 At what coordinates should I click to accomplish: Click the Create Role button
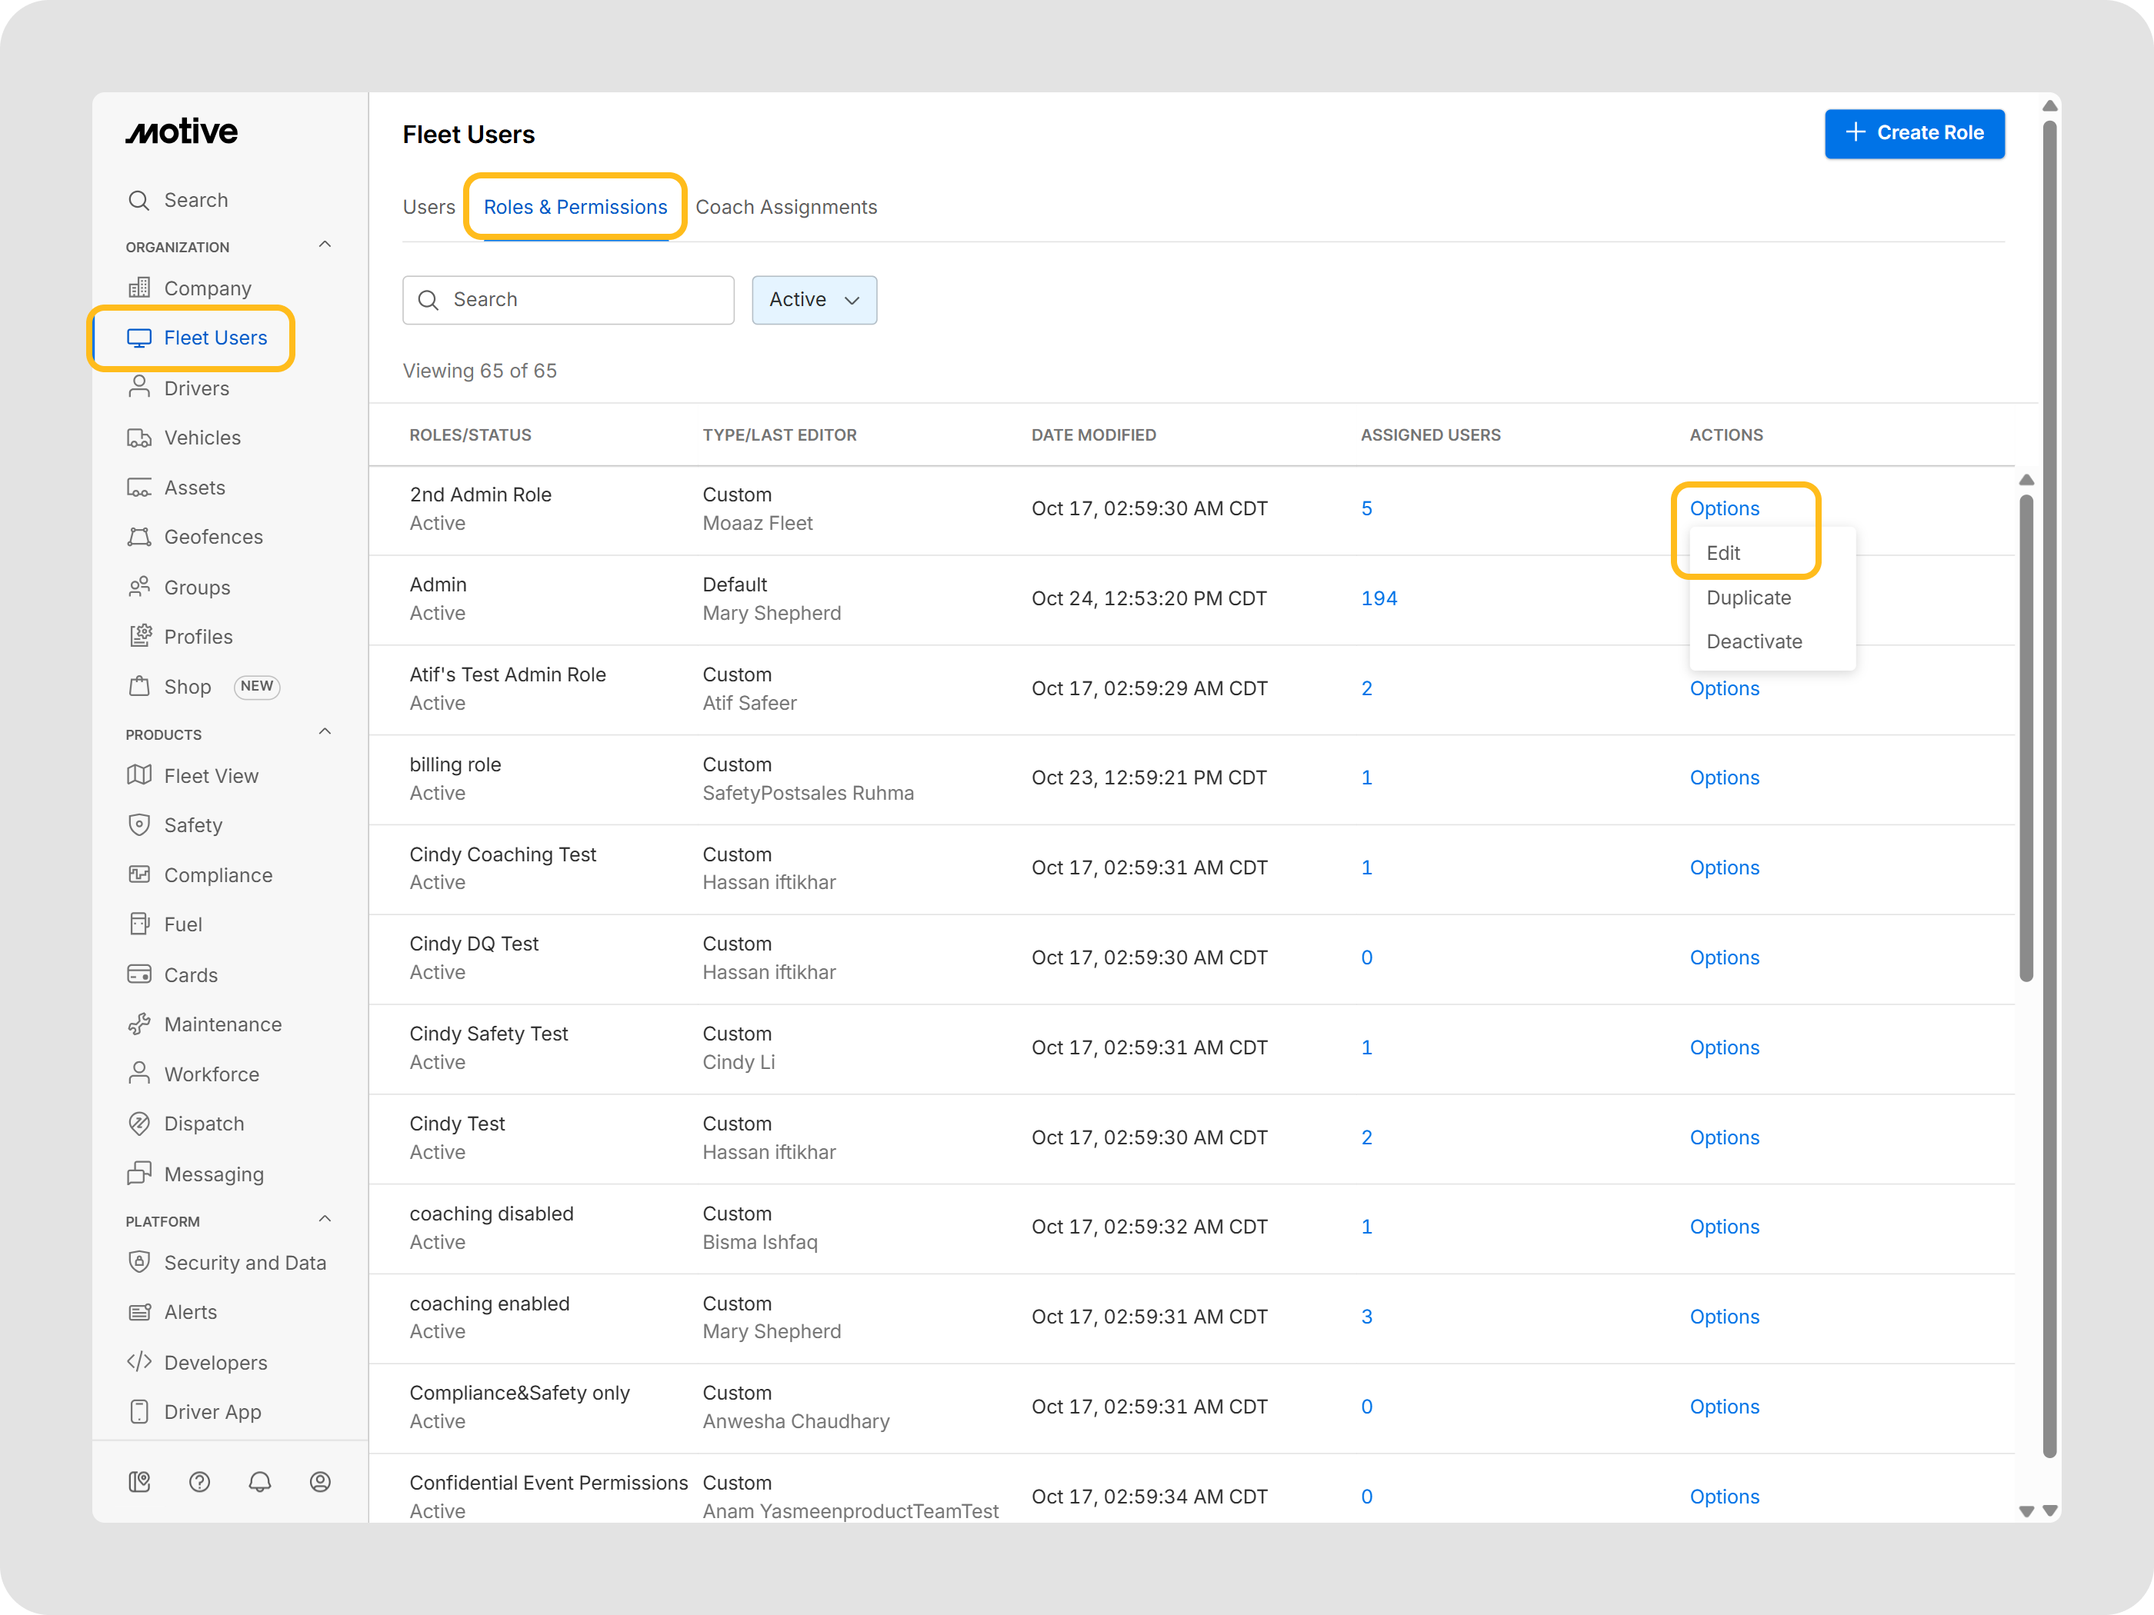click(x=1913, y=133)
